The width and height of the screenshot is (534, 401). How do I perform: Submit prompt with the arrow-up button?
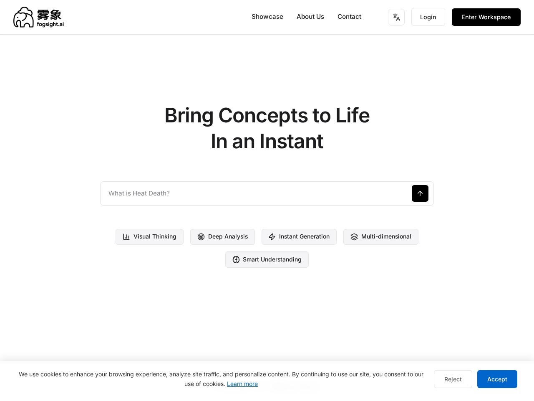(x=420, y=193)
